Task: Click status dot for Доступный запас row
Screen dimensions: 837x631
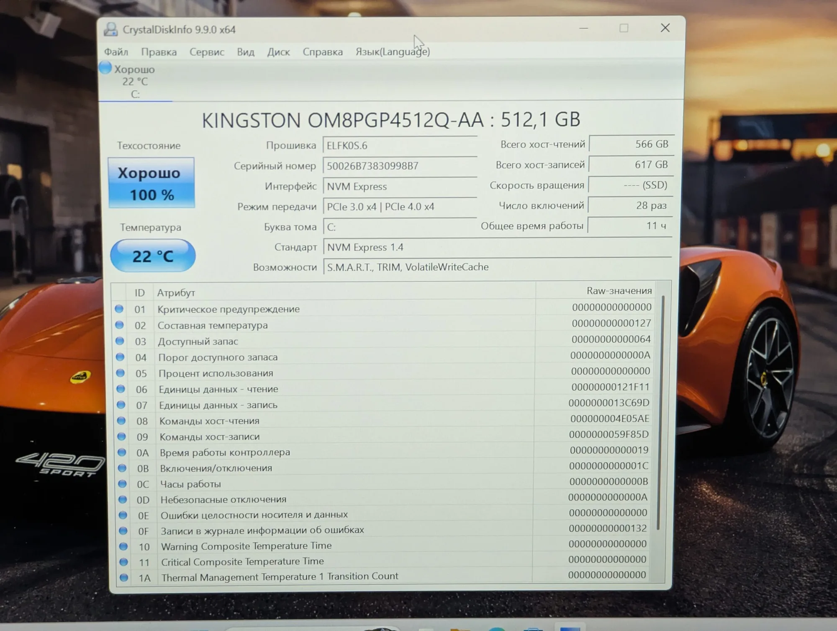Action: [120, 341]
